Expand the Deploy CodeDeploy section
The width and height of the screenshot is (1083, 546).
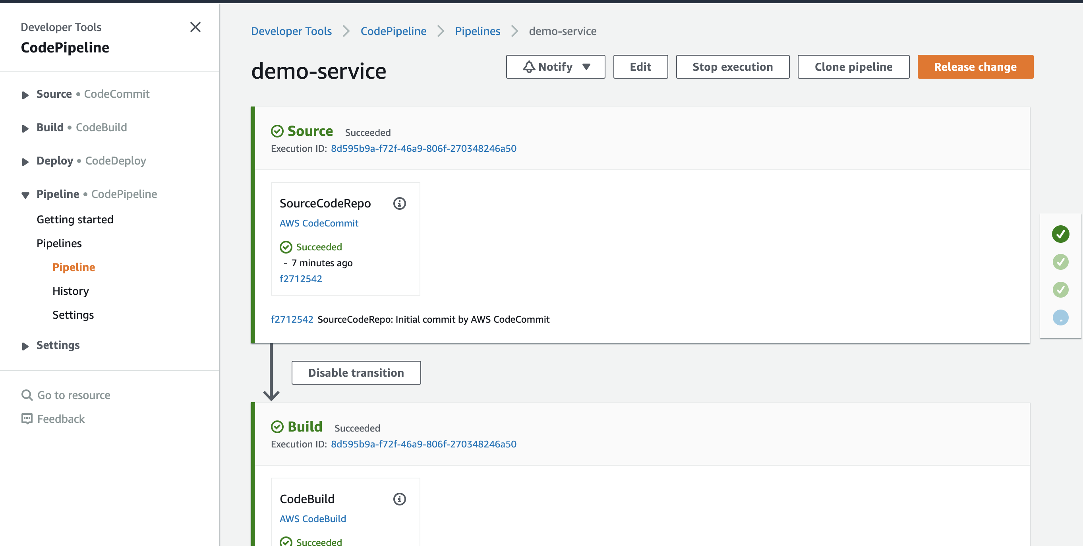click(x=25, y=162)
